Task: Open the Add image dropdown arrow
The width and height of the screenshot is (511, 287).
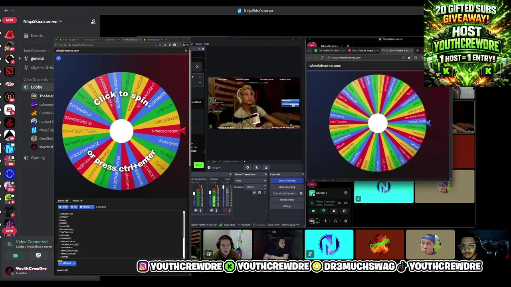Action: point(92,207)
